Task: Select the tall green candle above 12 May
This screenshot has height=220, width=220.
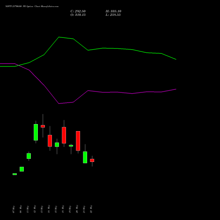Action: pos(36,132)
